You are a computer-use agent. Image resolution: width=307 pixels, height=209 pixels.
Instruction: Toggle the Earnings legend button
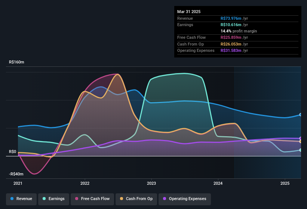(53, 199)
